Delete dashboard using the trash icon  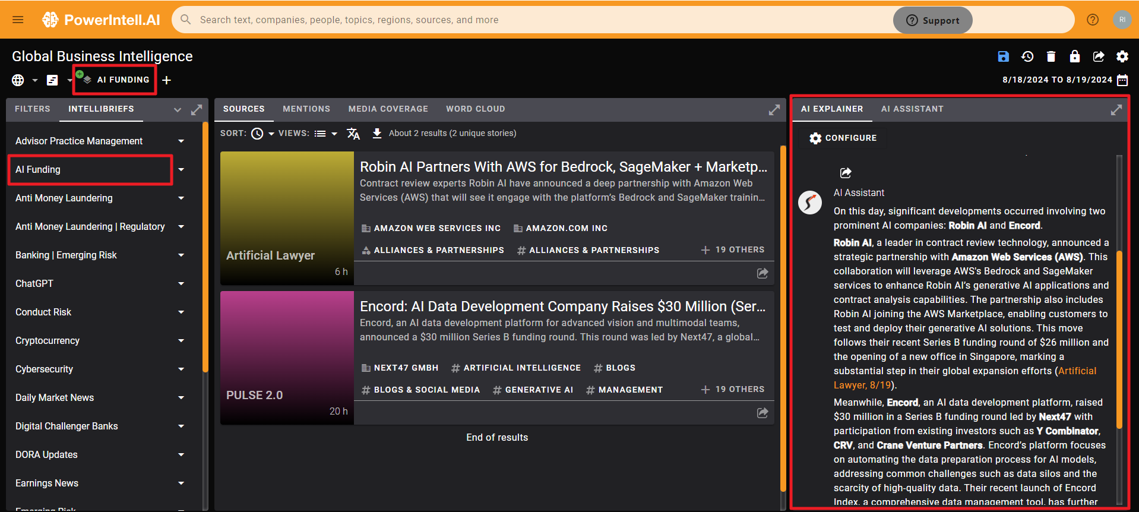tap(1051, 56)
